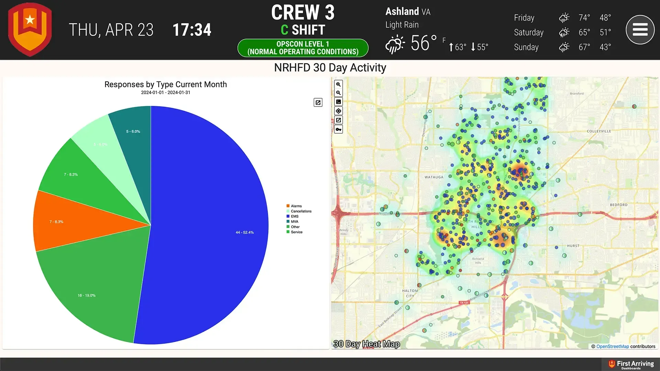Toggle the EMS legend entry

point(293,216)
